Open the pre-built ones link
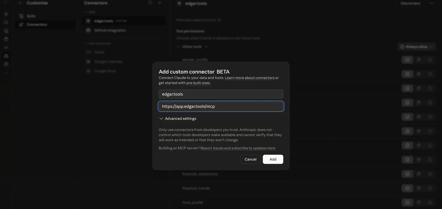The width and height of the screenshot is (442, 209). (198, 83)
